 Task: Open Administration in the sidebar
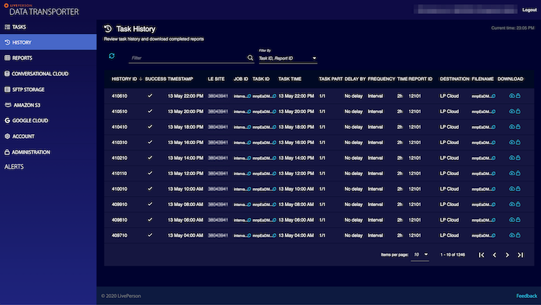[x=48, y=152]
